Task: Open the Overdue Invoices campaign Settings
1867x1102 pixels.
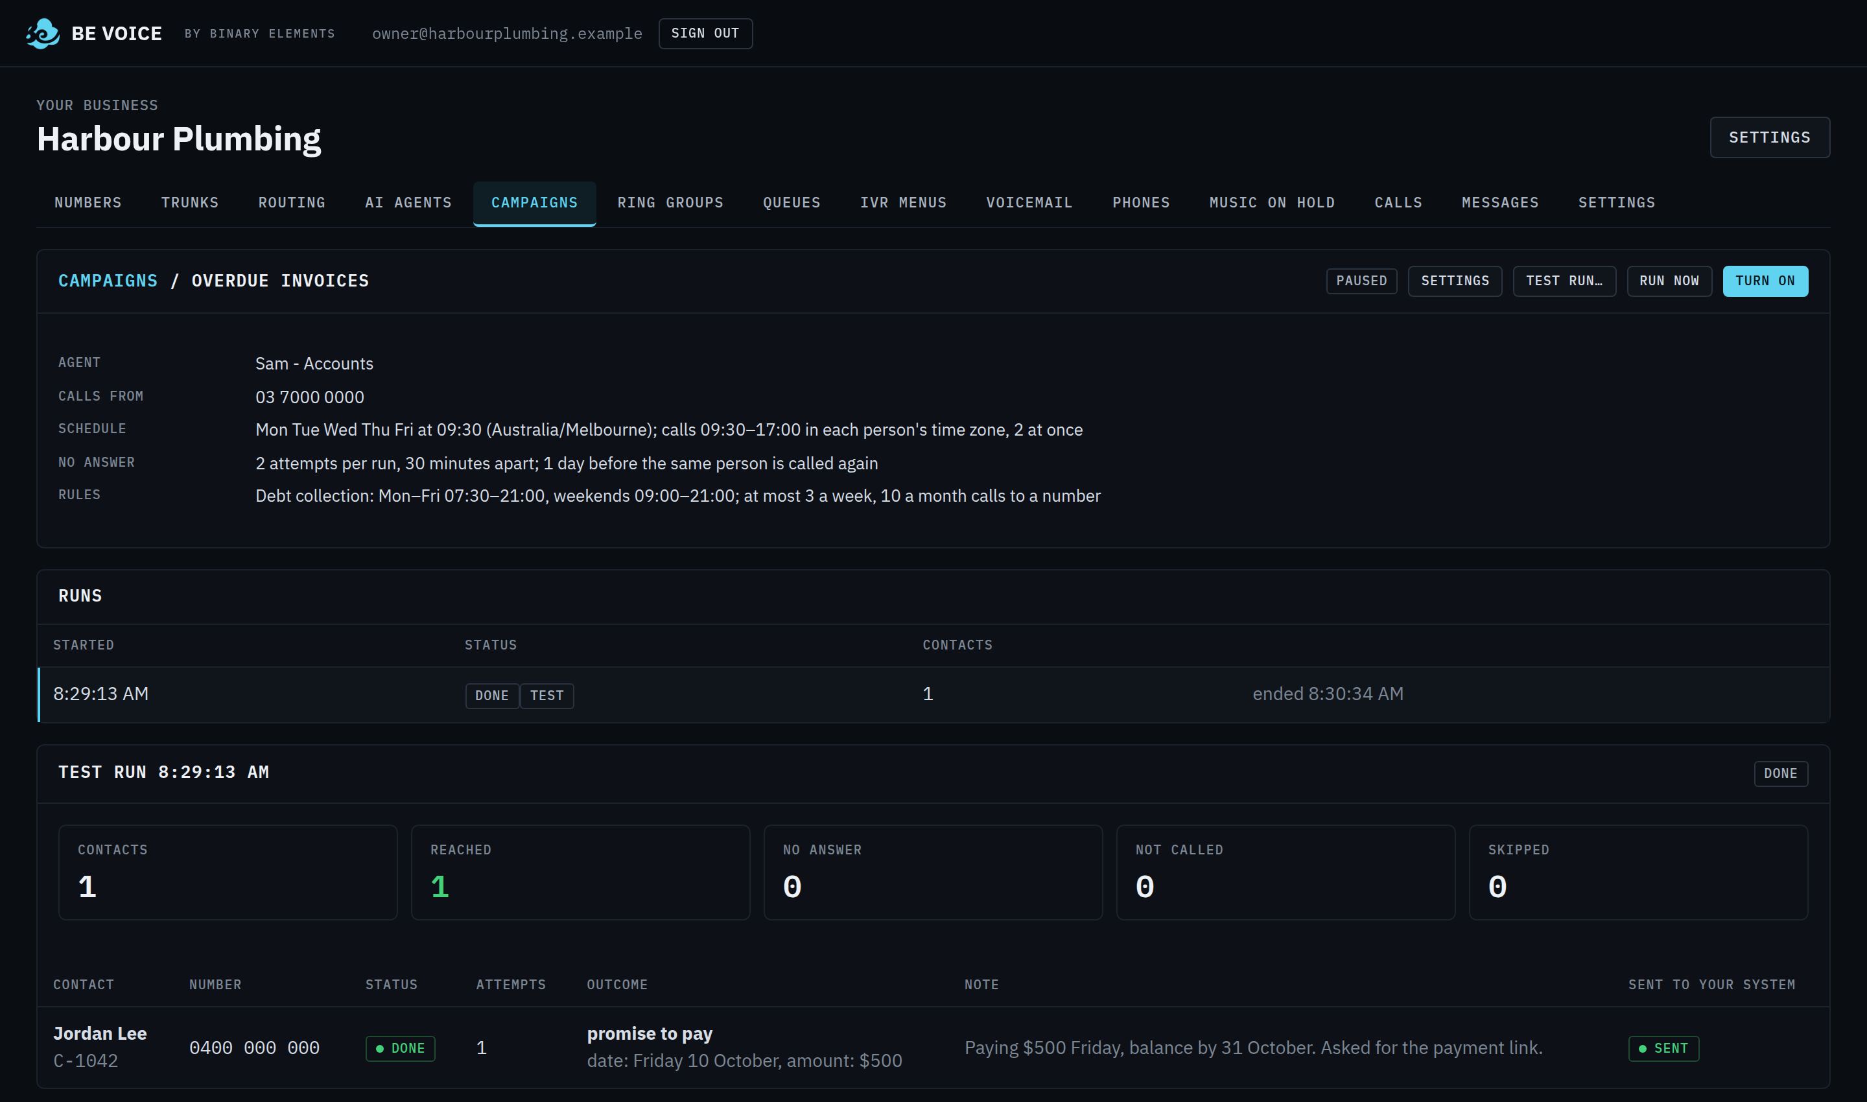Action: coord(1455,281)
